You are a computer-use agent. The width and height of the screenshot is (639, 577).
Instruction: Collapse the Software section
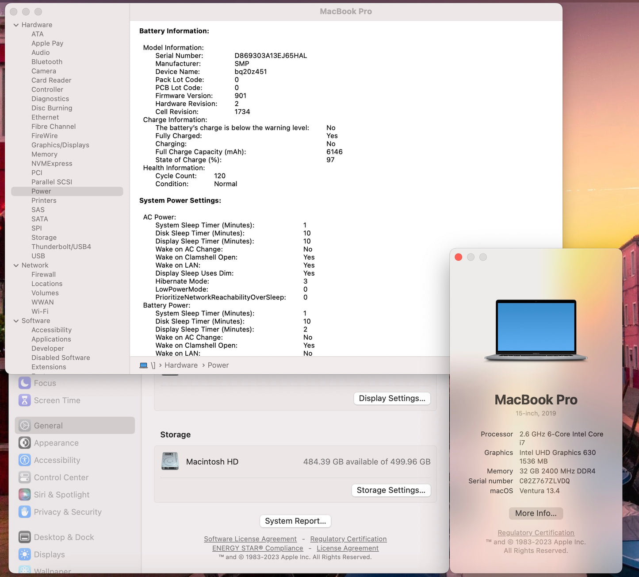click(x=16, y=321)
